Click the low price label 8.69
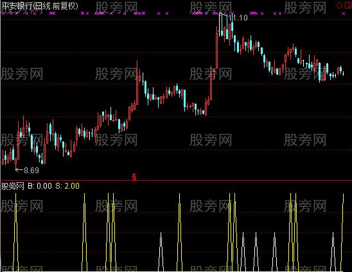This screenshot has height=272, width=352. (x=31, y=170)
